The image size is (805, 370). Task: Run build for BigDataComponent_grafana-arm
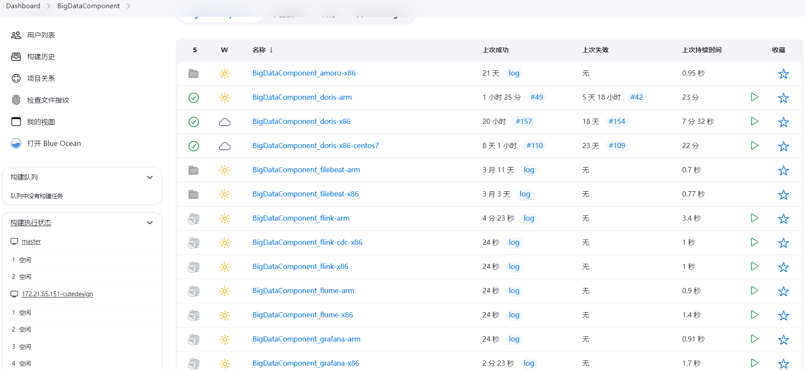[754, 339]
